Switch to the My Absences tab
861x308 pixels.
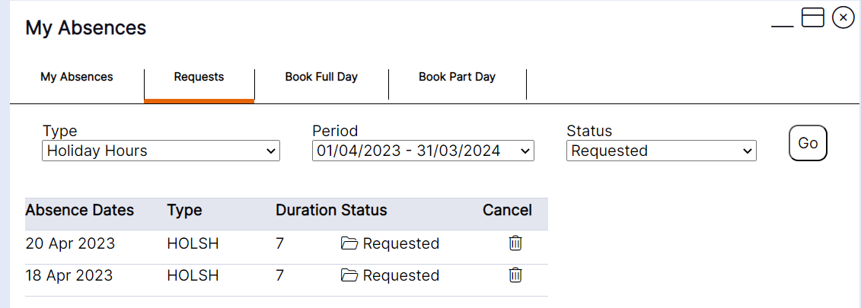(x=77, y=77)
